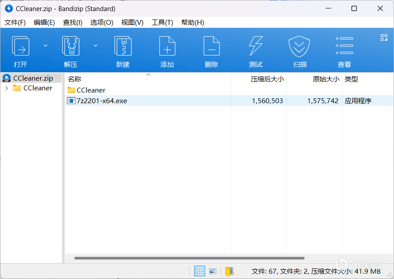394x279 pixels.
Task: Open the 视图(V) menu
Action: click(133, 23)
